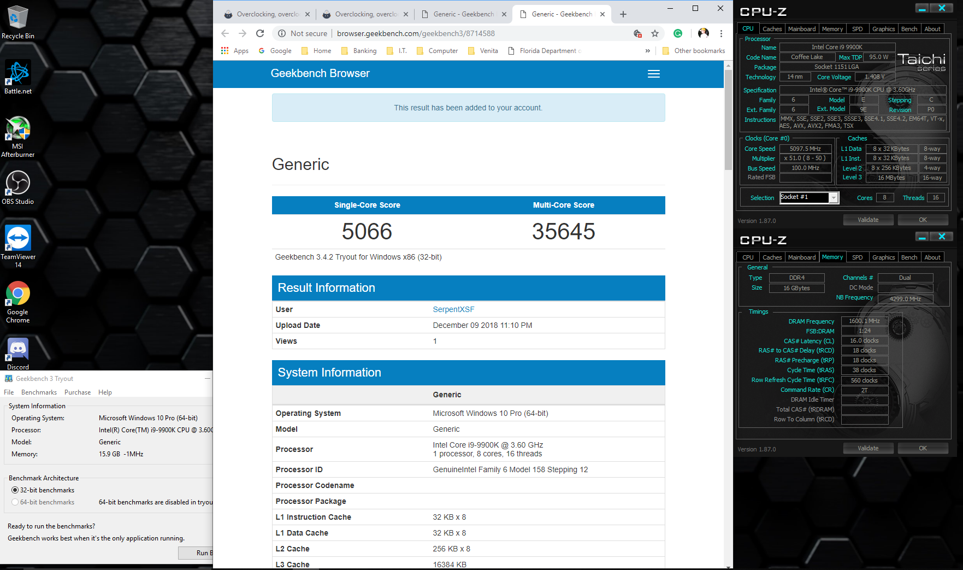Minimize the top CPU-Z window
The image size is (963, 570).
922,8
